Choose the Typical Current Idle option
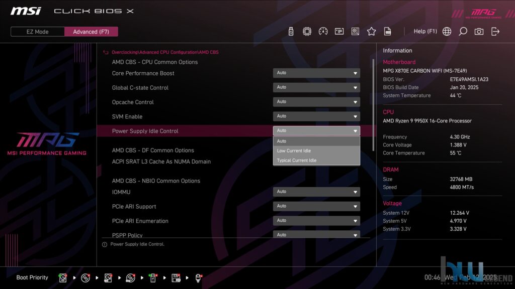The width and height of the screenshot is (515, 289). 316,160
